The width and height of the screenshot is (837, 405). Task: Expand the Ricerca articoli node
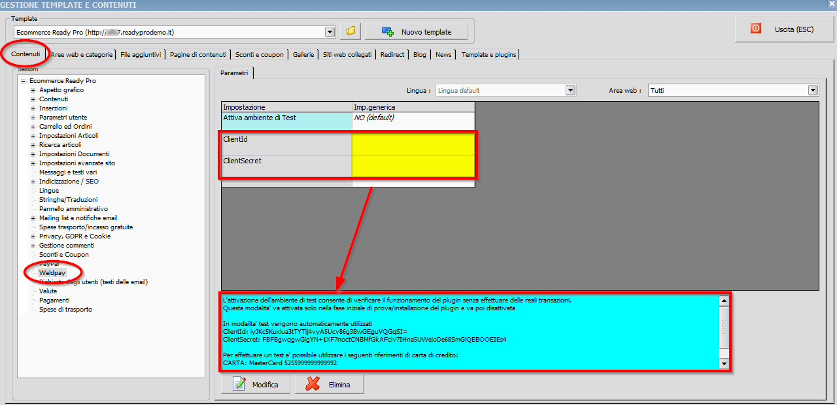[33, 145]
